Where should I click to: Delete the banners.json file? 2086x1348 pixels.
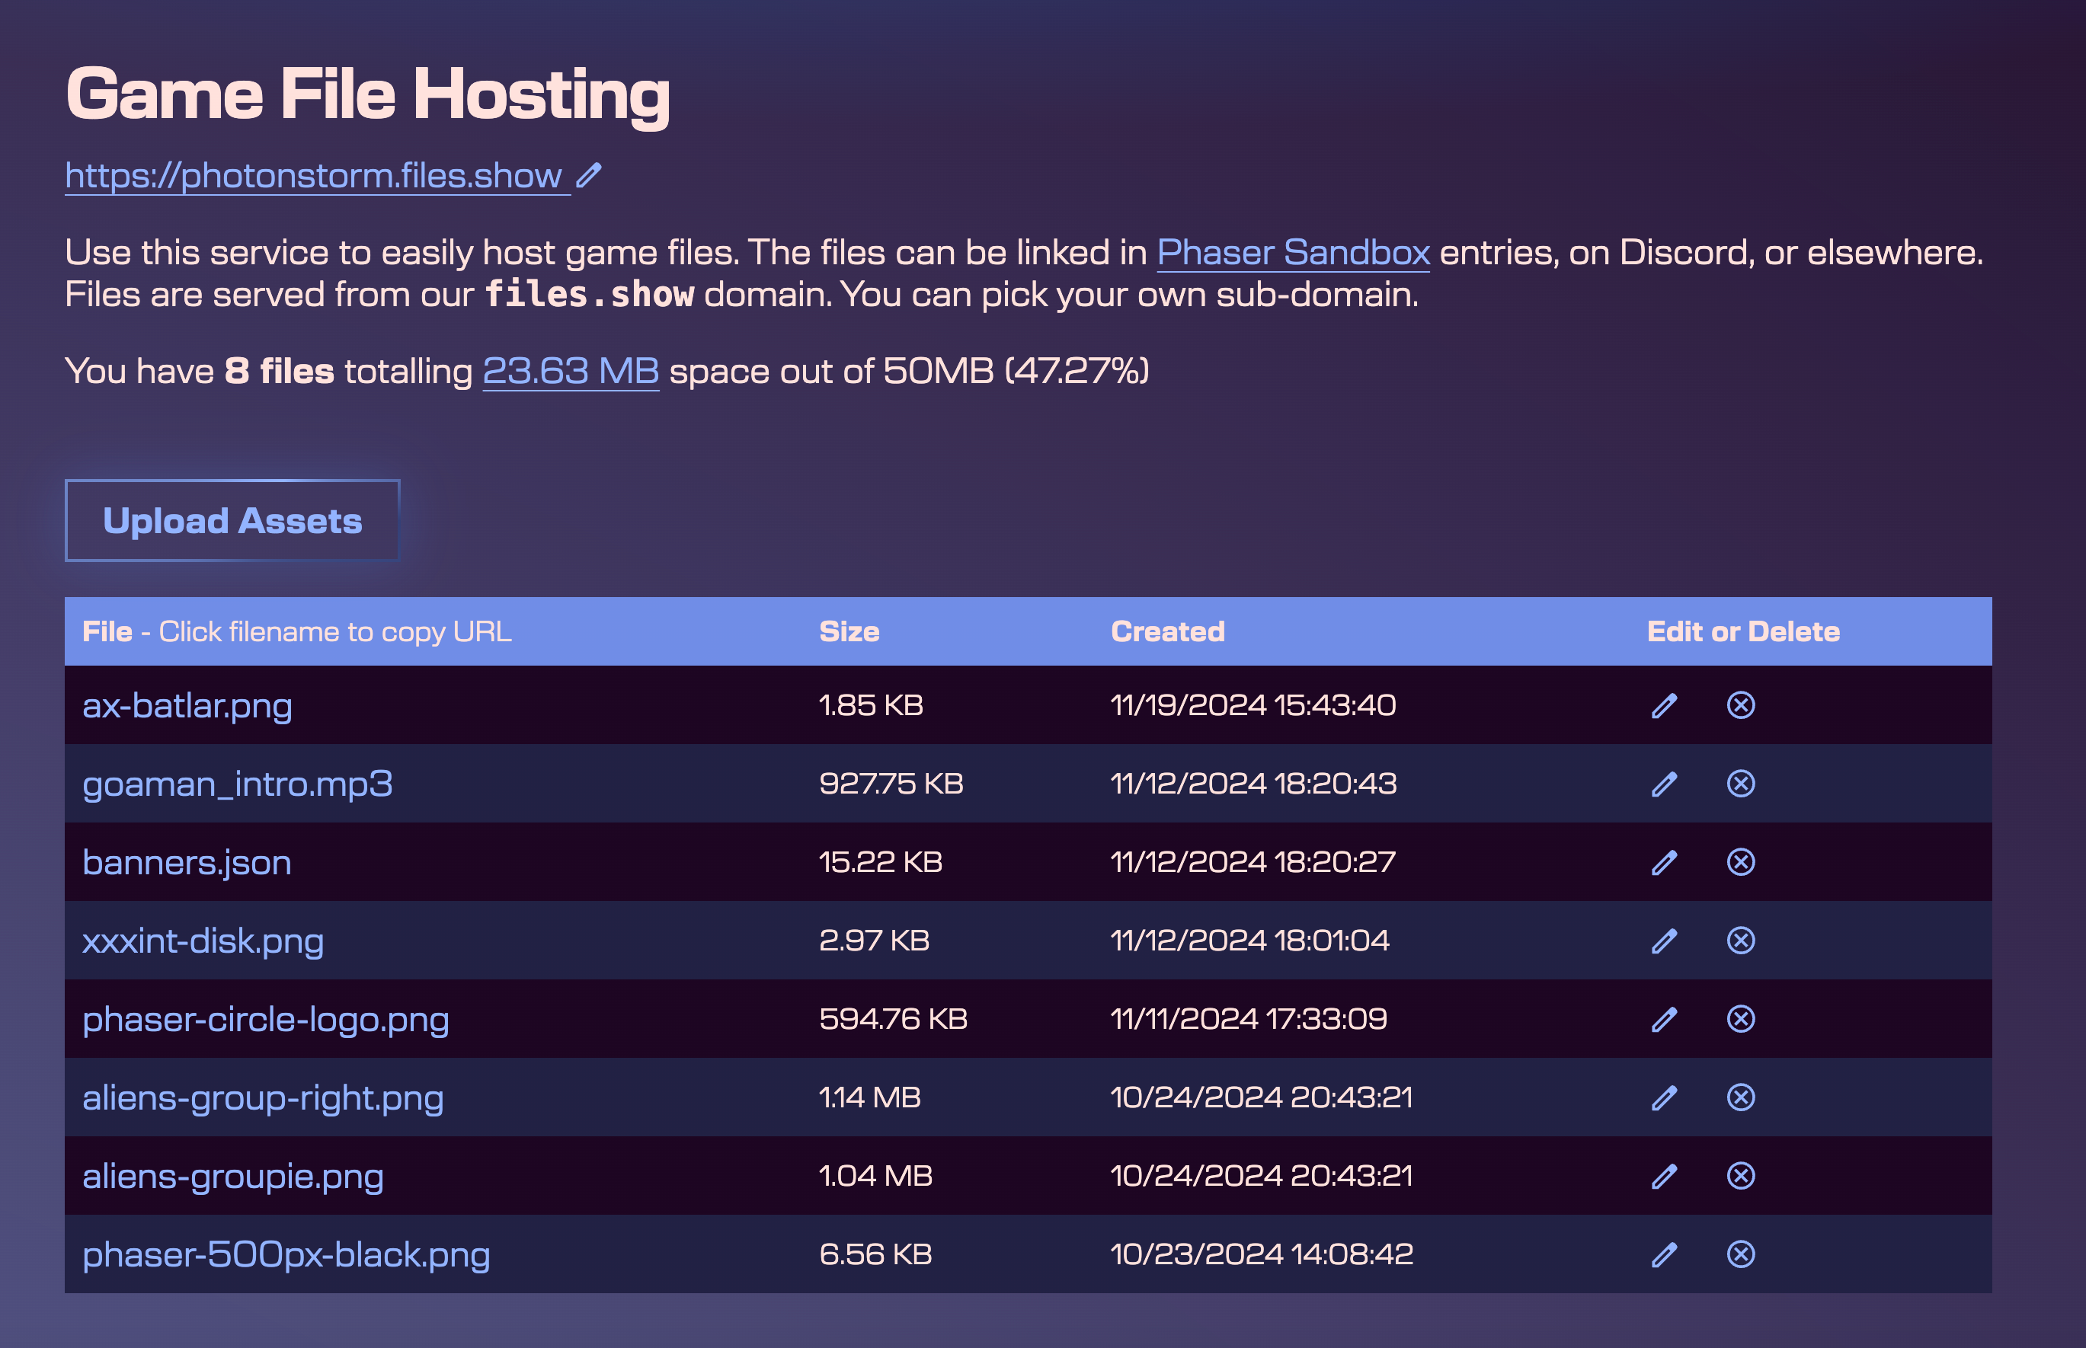coord(1740,862)
